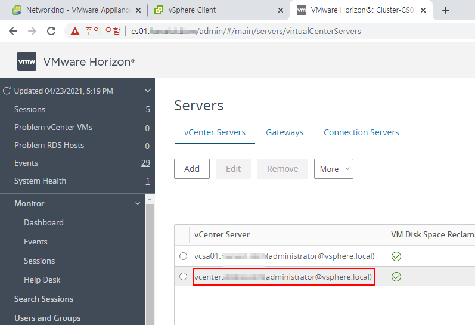Open Events under Monitor

coord(35,242)
